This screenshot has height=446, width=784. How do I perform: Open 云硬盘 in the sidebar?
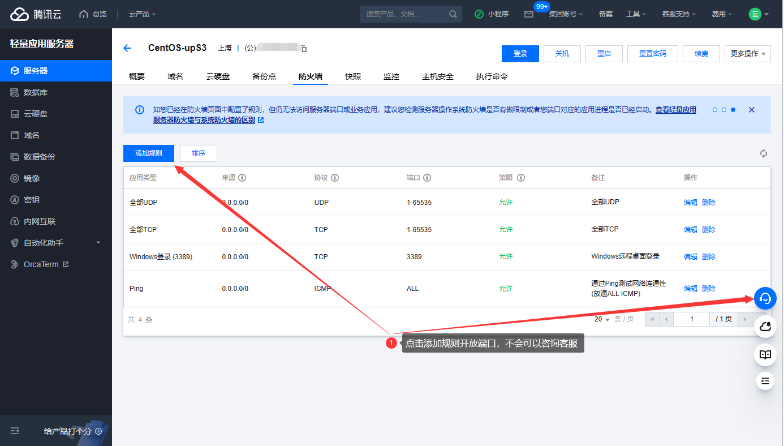56,114
